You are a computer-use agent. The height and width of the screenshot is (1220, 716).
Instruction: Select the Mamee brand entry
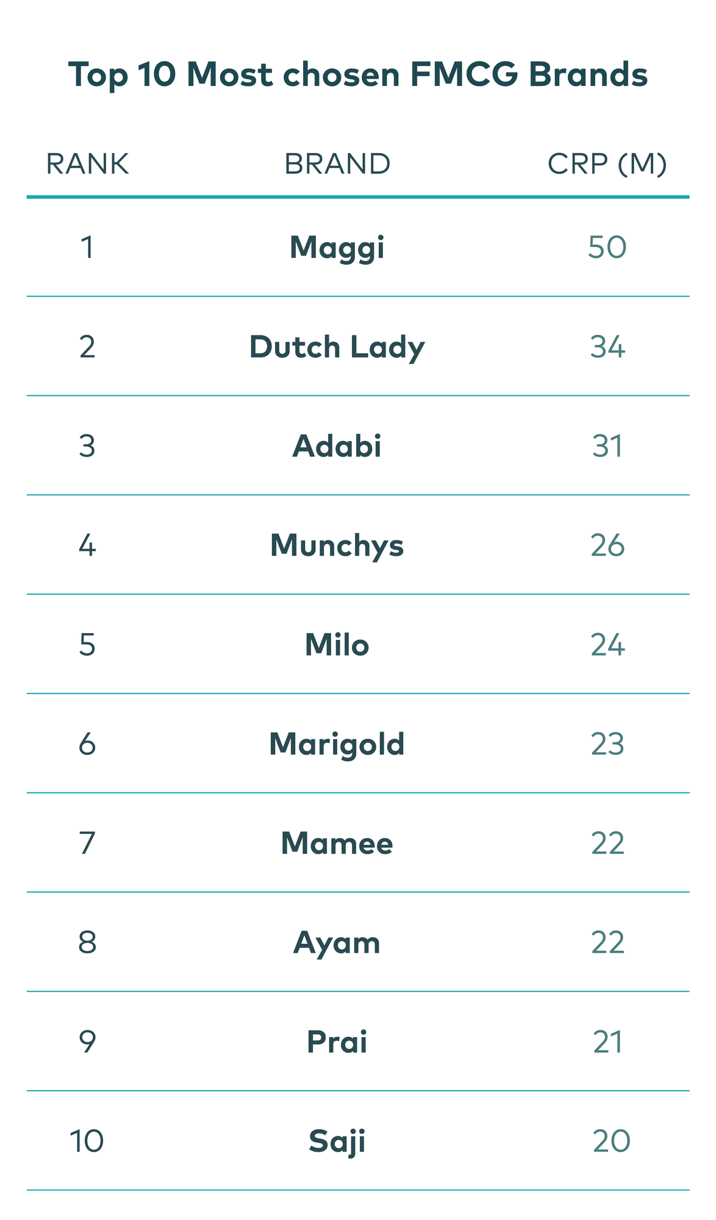click(x=337, y=844)
